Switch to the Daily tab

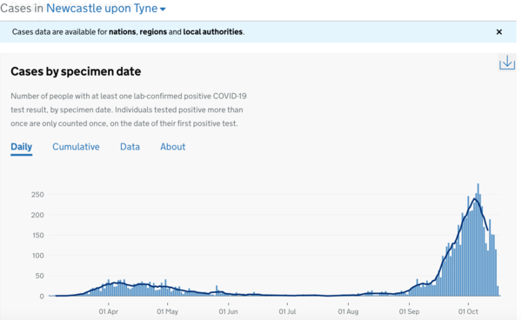(21, 147)
